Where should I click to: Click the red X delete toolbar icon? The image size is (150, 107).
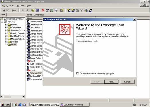pos(43,10)
